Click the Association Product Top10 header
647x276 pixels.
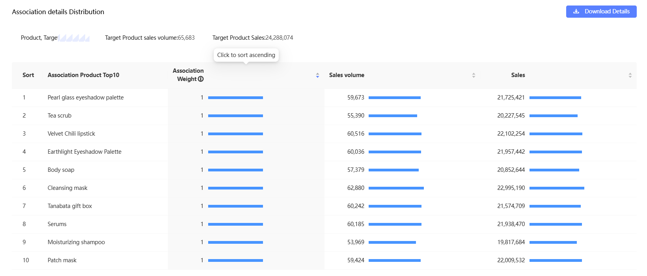(83, 75)
